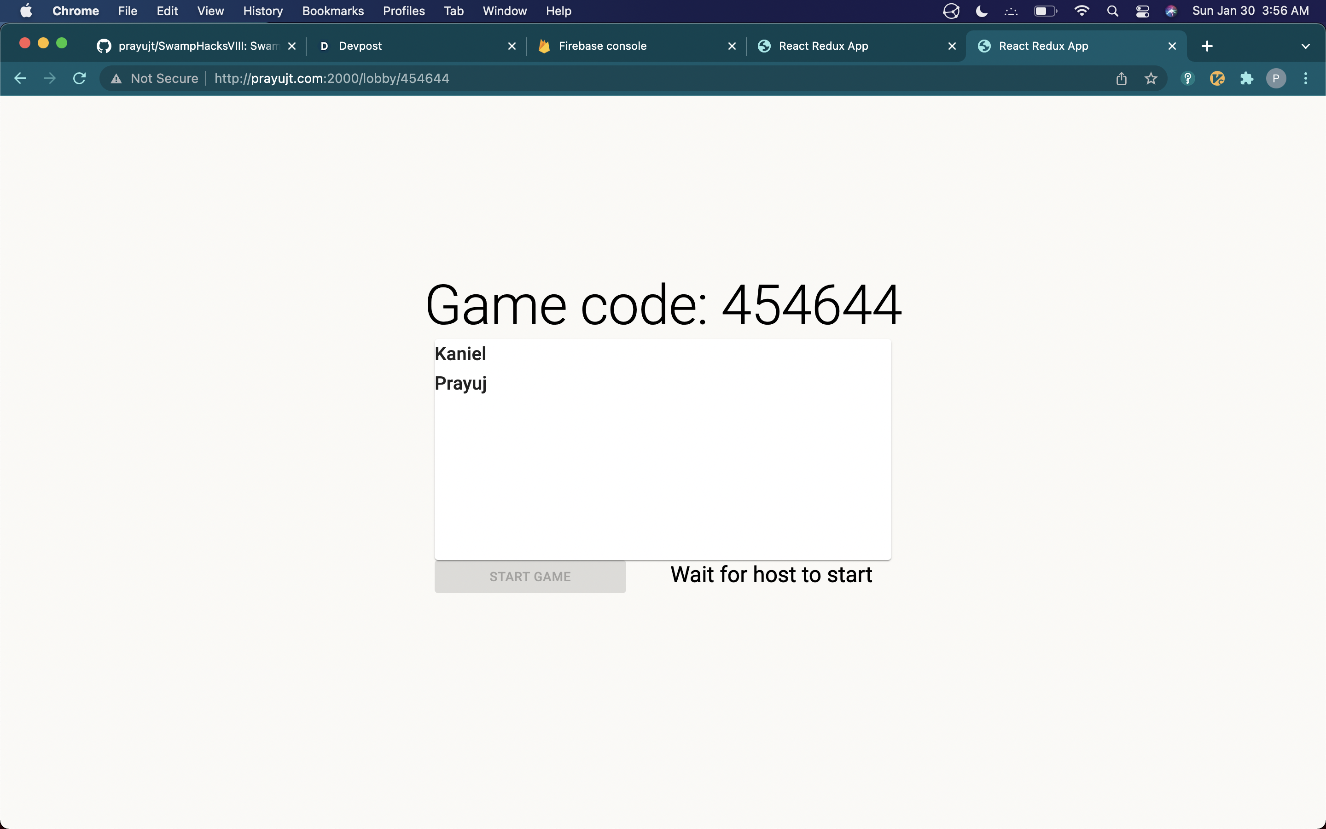Open macOS Control Center toggle icon
The image size is (1326, 829).
pos(1142,11)
